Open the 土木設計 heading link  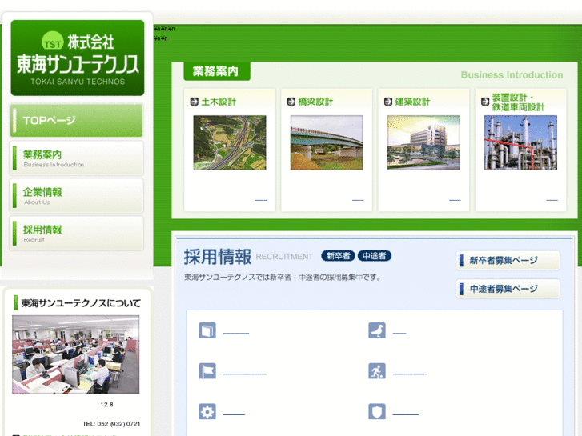pyautogui.click(x=219, y=102)
